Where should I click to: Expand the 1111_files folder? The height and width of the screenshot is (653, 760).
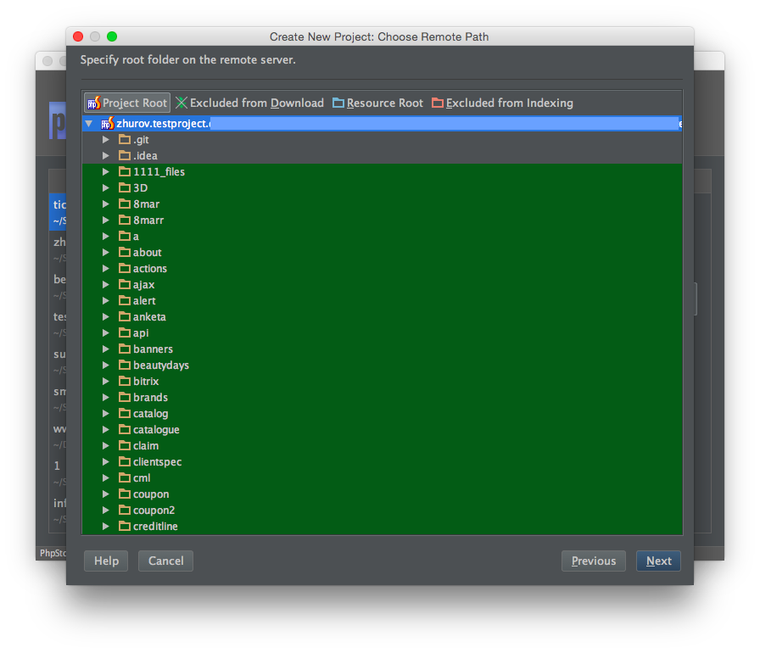pyautogui.click(x=106, y=172)
